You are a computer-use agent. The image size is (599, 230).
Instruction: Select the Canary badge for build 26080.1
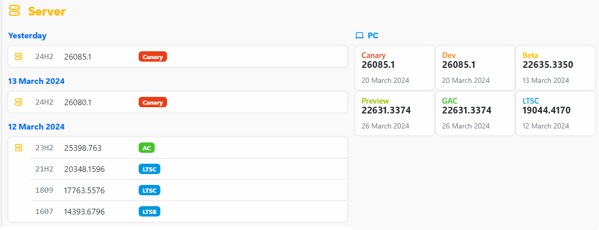click(x=153, y=102)
